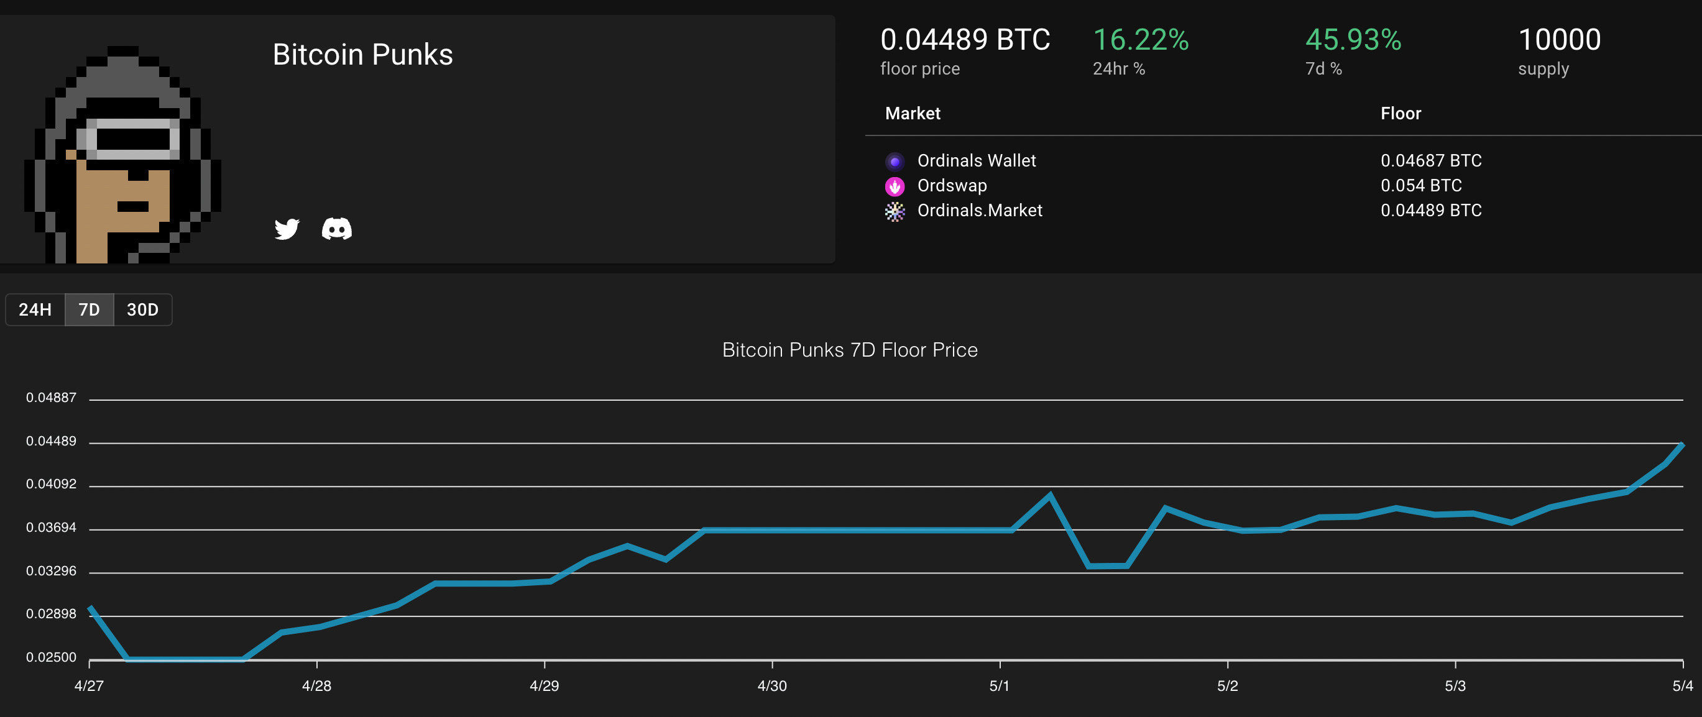Click the Ordinals Wallet purple circle logo
This screenshot has width=1702, height=717.
896,160
